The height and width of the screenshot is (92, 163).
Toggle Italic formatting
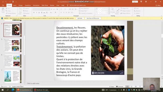tap(37, 13)
